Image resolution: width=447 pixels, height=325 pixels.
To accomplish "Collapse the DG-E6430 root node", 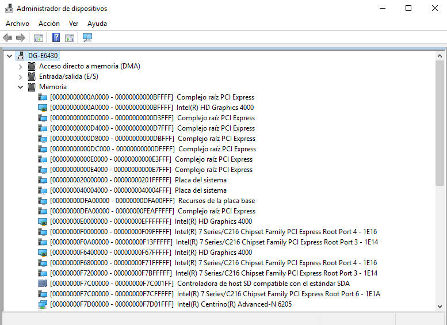I will click(x=9, y=56).
